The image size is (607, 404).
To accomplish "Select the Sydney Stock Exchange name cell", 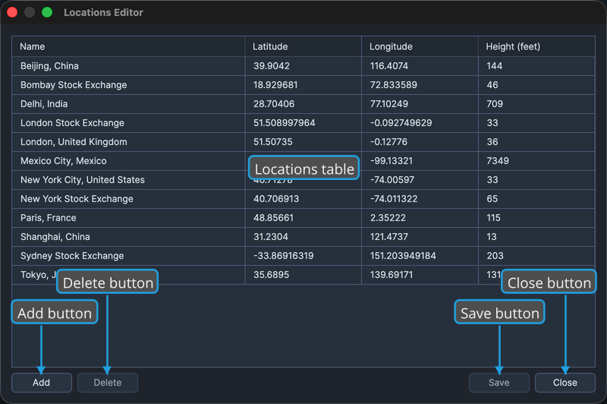I will coord(128,256).
